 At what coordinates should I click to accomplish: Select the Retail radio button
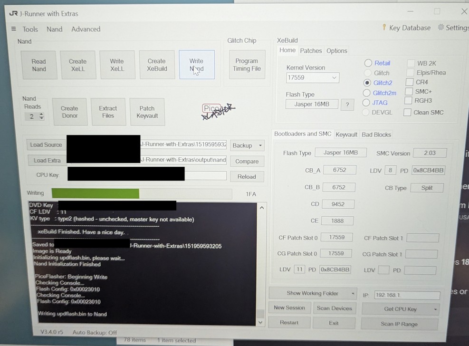tap(368, 63)
